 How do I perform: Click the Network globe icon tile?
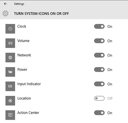[10, 58]
